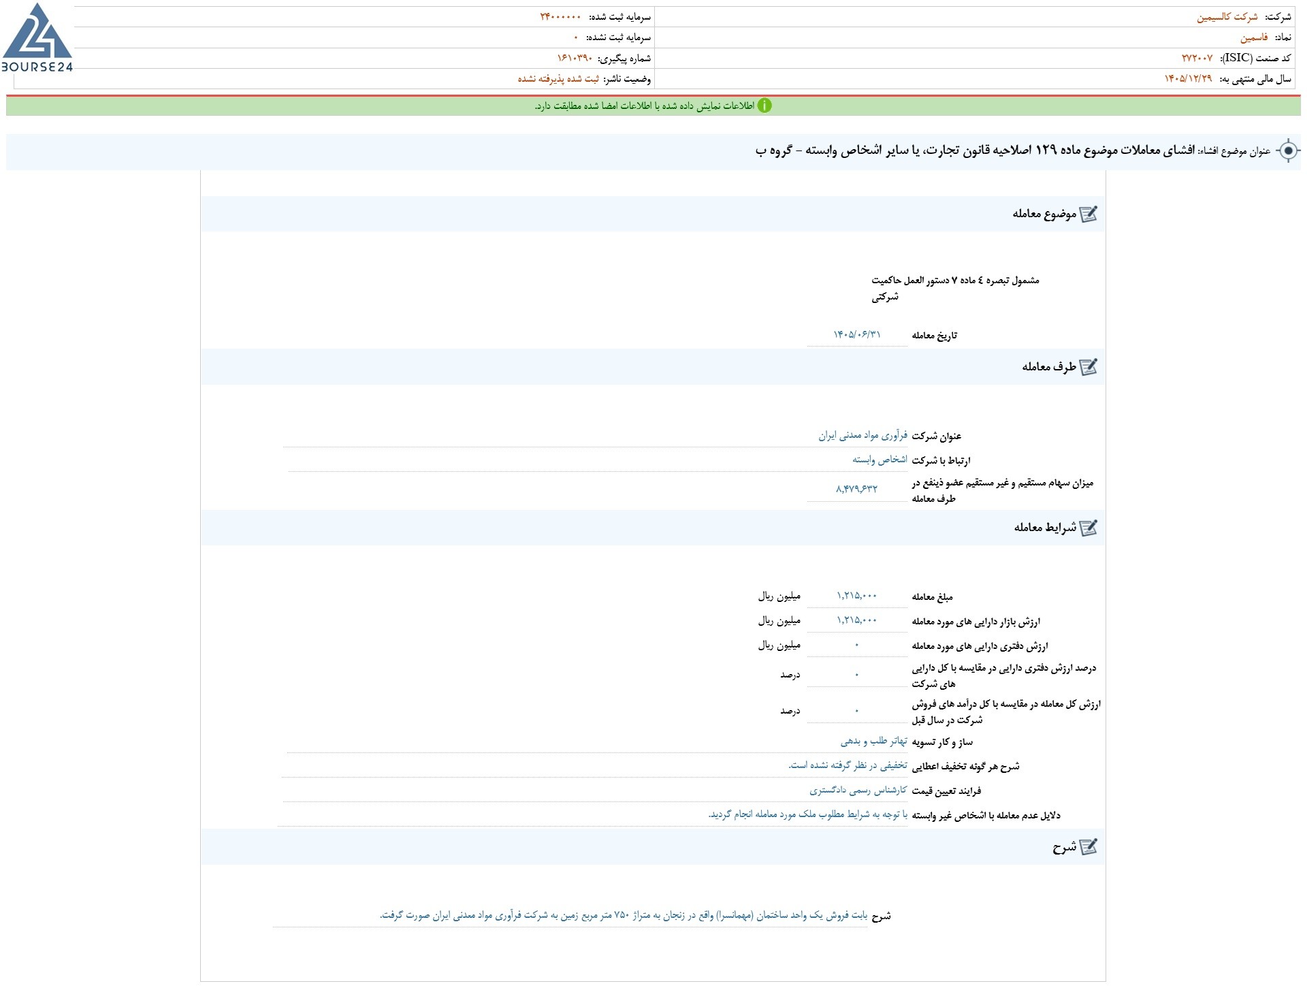Click the edit icon next to شرح header
Image resolution: width=1307 pixels, height=988 pixels.
(1089, 847)
